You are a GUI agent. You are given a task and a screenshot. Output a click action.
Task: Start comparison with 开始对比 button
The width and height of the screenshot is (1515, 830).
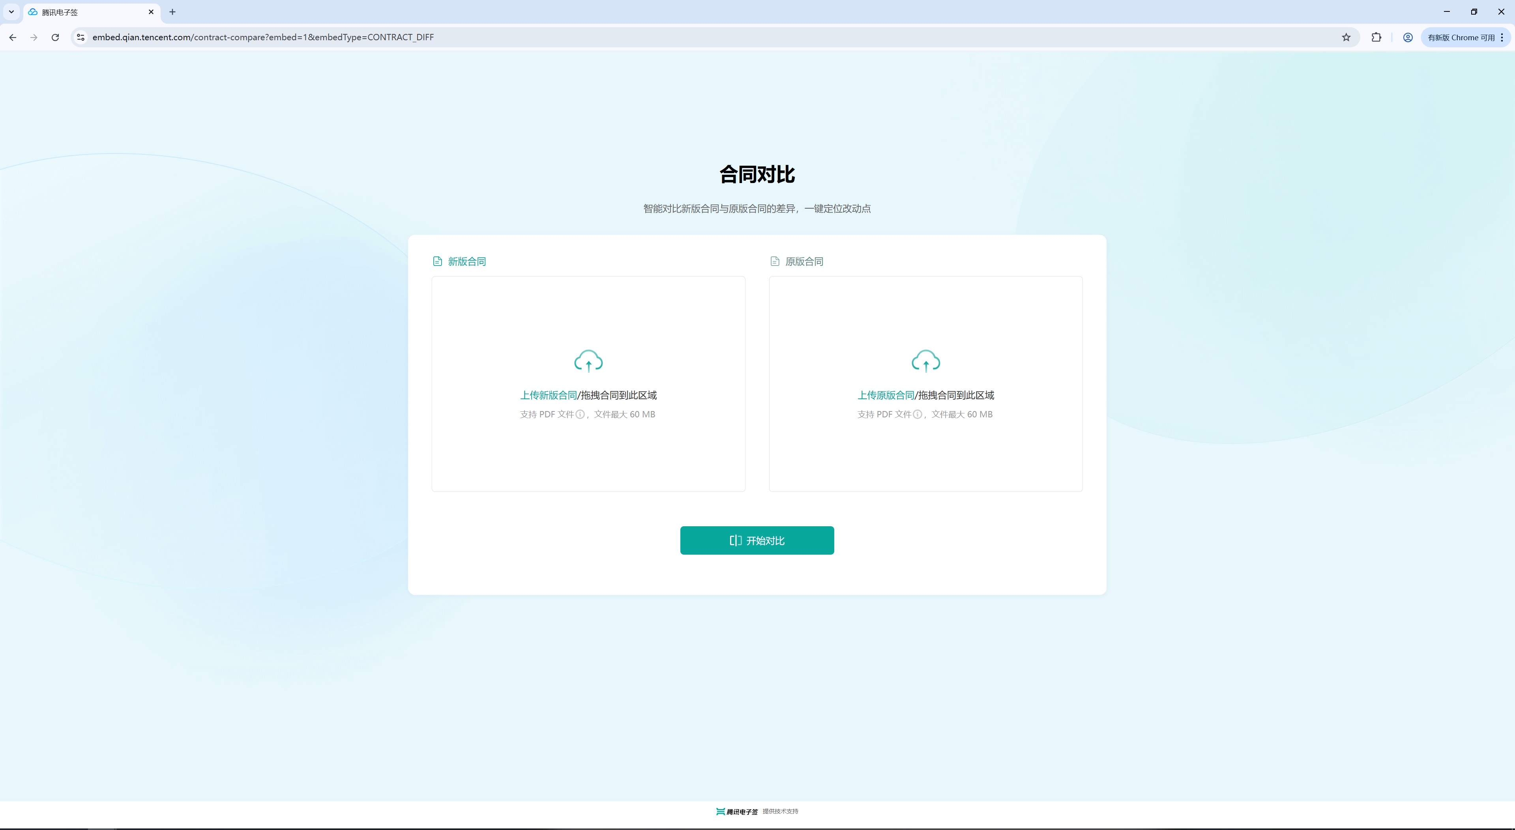(757, 540)
